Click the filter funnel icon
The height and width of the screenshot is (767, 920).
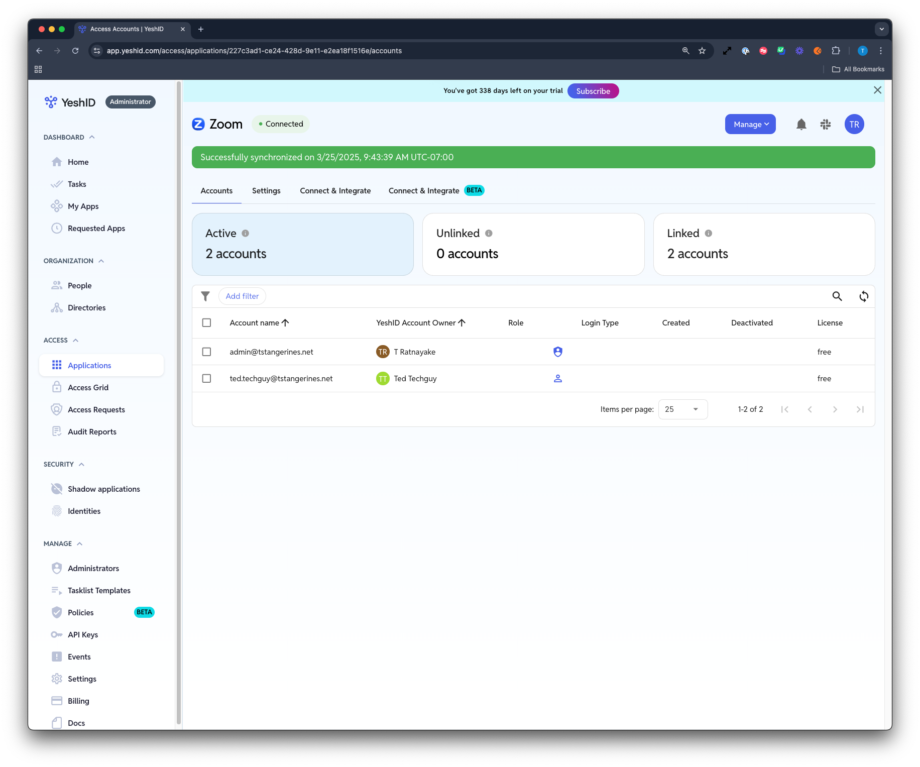point(205,296)
